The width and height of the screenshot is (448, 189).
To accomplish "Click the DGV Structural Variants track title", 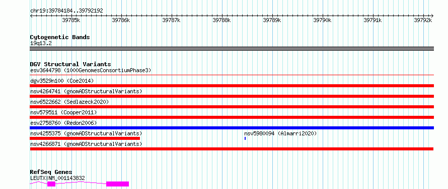I will coord(70,64).
